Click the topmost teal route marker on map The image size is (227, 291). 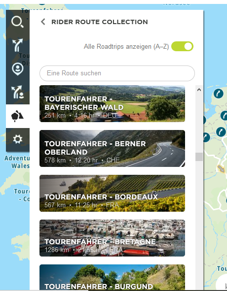point(219,94)
